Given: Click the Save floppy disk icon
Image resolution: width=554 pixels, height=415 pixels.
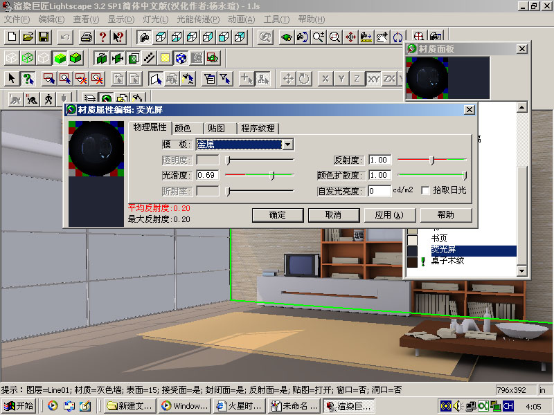Looking at the screenshot, I should (44, 37).
